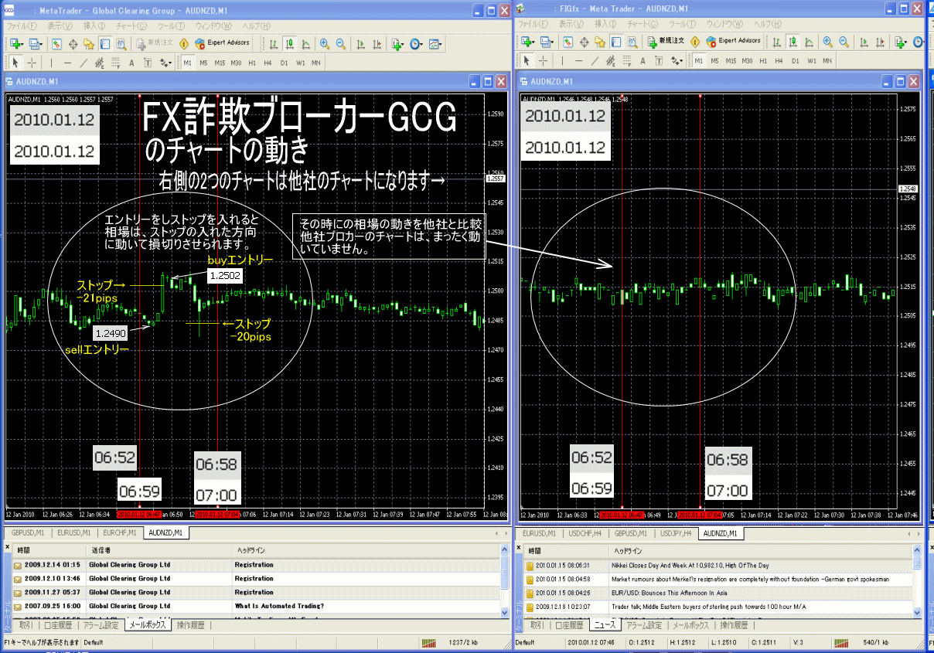Open ヘルプ menu in FIGfx MetaTrader
The image size is (934, 653).
769,26
